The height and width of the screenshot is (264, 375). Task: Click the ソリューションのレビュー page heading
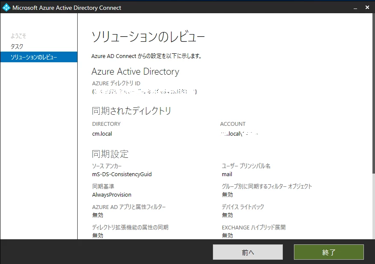click(x=148, y=37)
